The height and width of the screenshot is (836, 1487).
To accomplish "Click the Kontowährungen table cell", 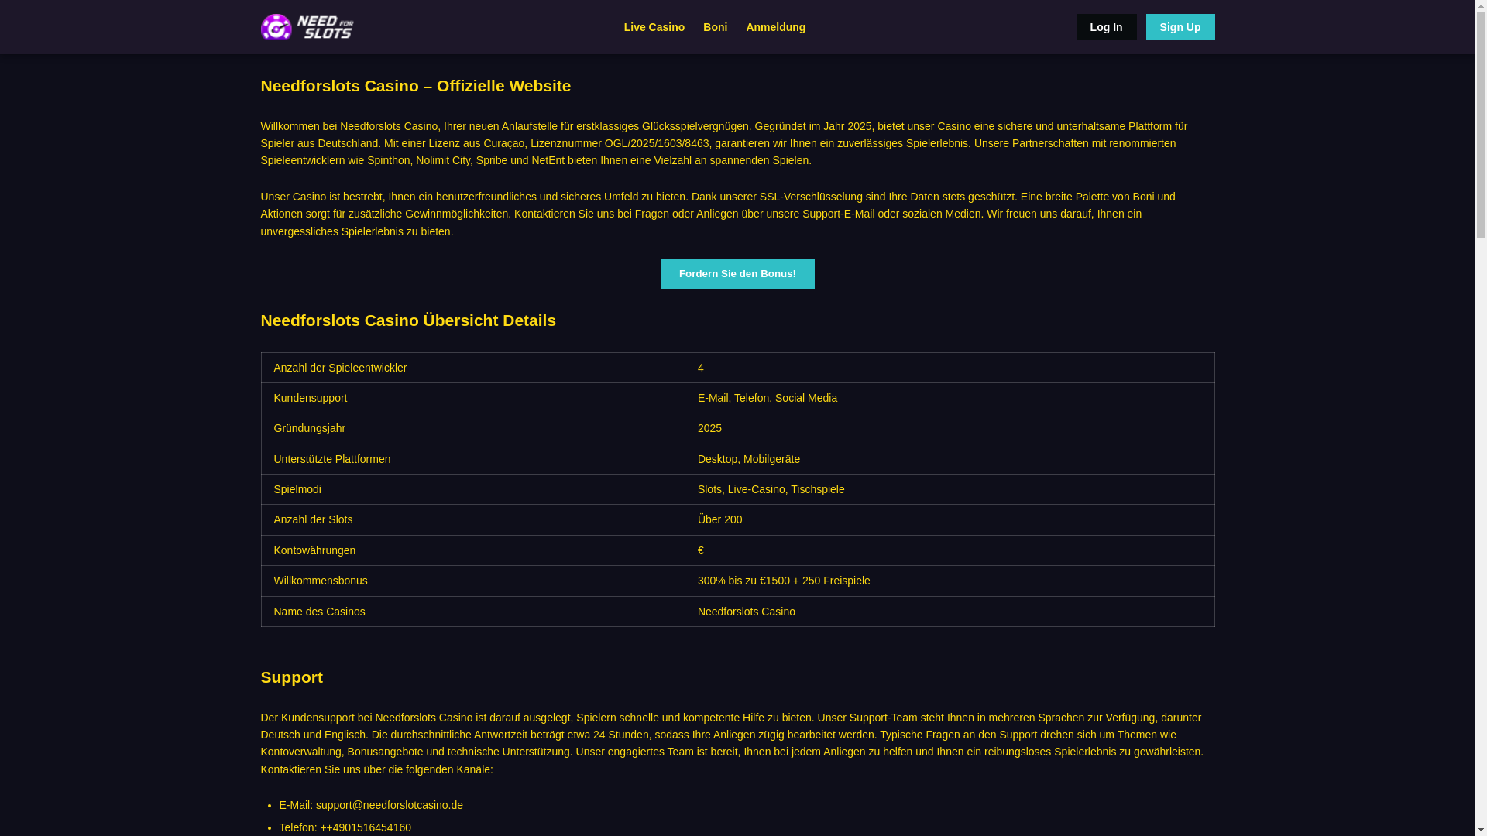I will click(x=473, y=550).
